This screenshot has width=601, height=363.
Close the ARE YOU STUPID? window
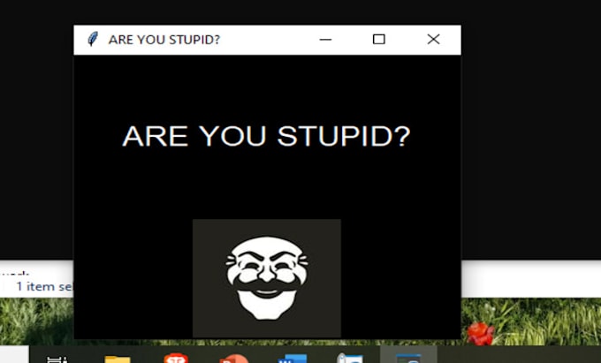[x=433, y=40]
